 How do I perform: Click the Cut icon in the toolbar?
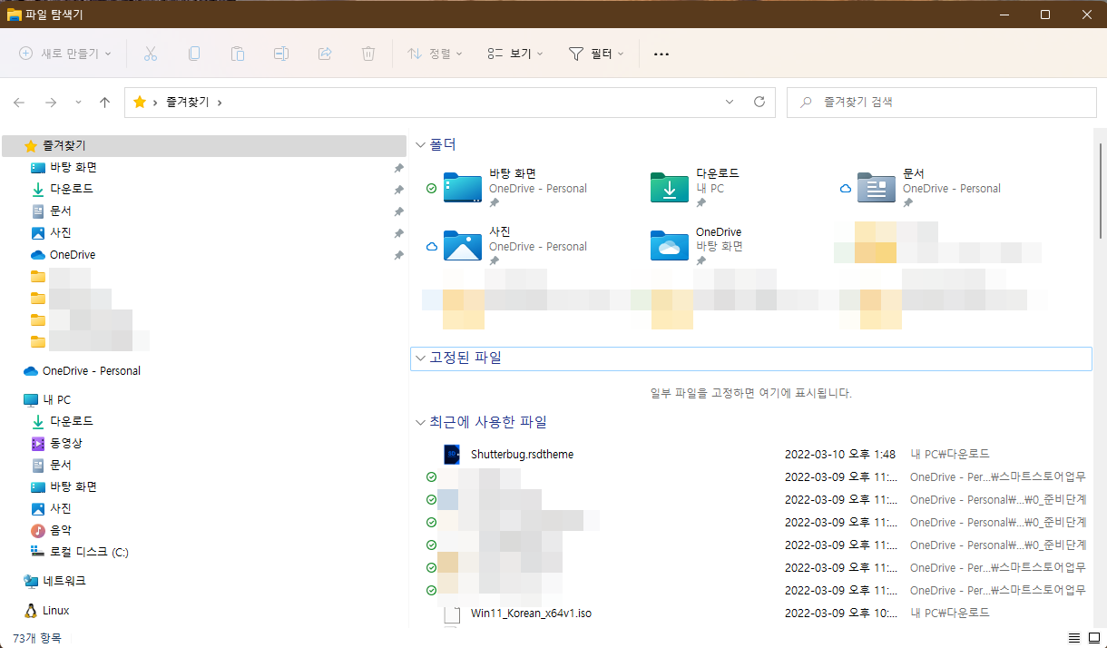pyautogui.click(x=151, y=54)
